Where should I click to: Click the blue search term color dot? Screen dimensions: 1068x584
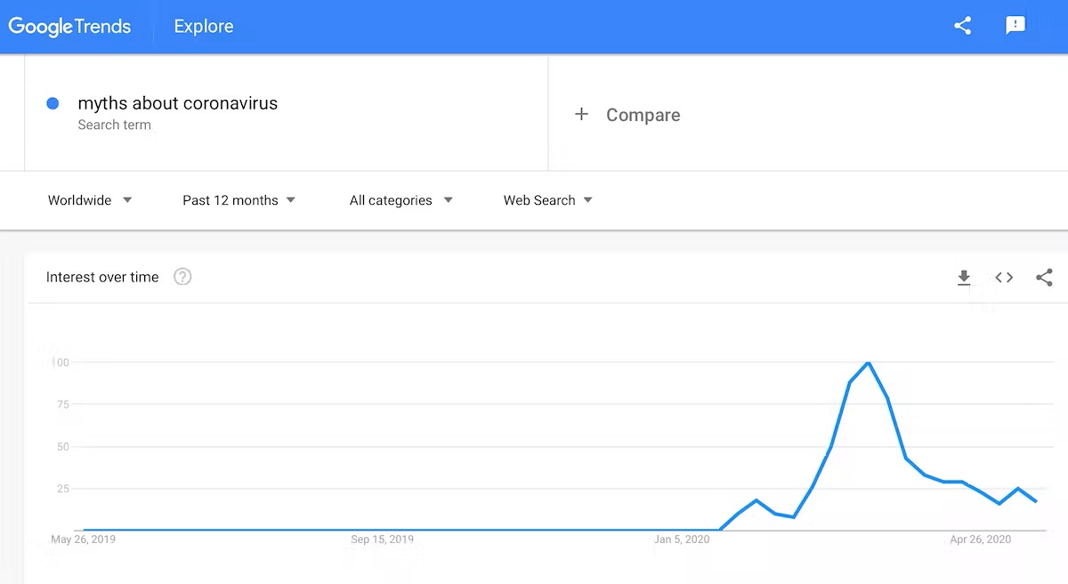pos(53,103)
